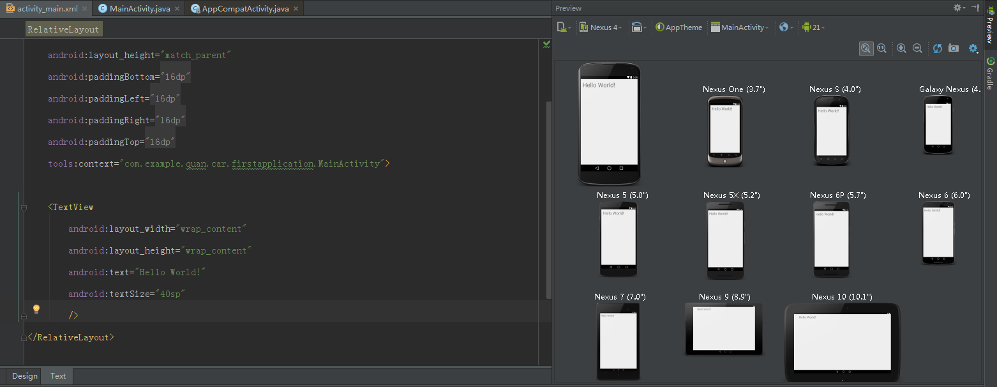Open the layout orientation icon in Preview toolbar
This screenshot has height=387, width=997.
point(638,27)
